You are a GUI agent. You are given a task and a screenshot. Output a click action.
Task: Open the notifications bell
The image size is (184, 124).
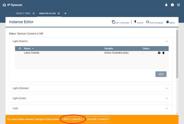166,5
